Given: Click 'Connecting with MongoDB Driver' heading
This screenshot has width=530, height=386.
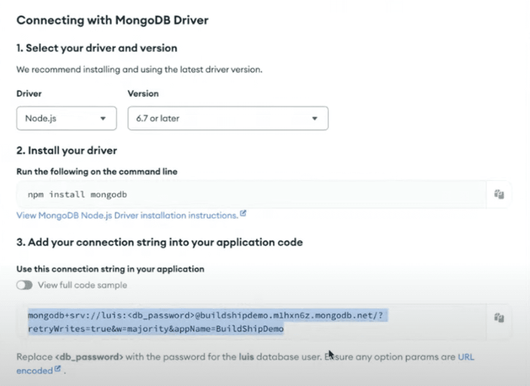Looking at the screenshot, I should tap(112, 20).
